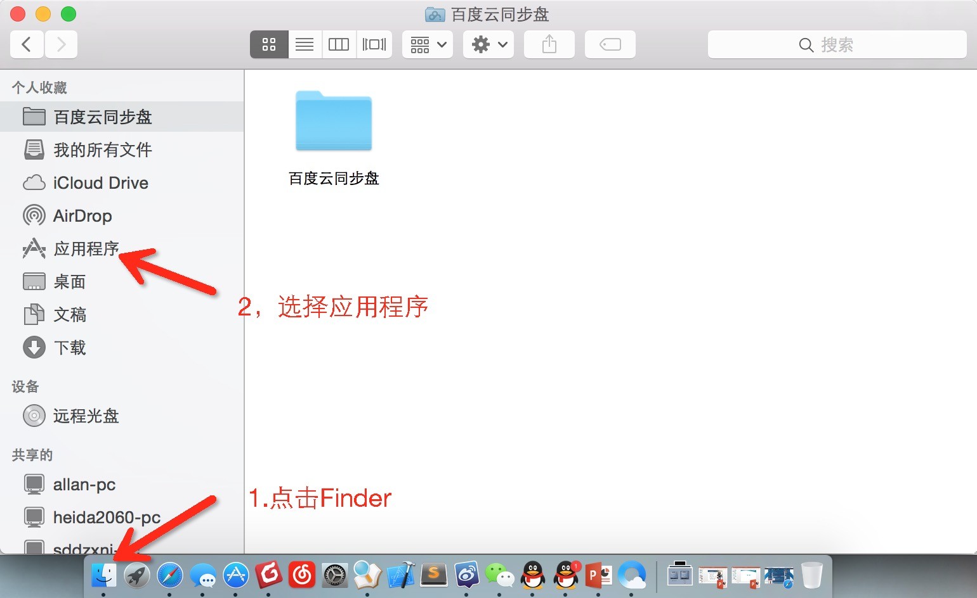
Task: Open the item arrangement dropdown
Action: pos(428,44)
